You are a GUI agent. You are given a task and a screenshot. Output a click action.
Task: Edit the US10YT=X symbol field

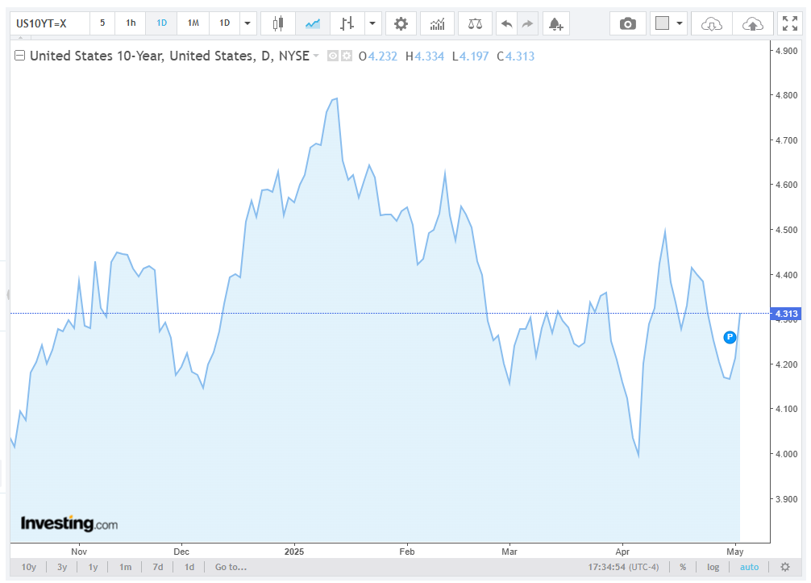point(50,24)
